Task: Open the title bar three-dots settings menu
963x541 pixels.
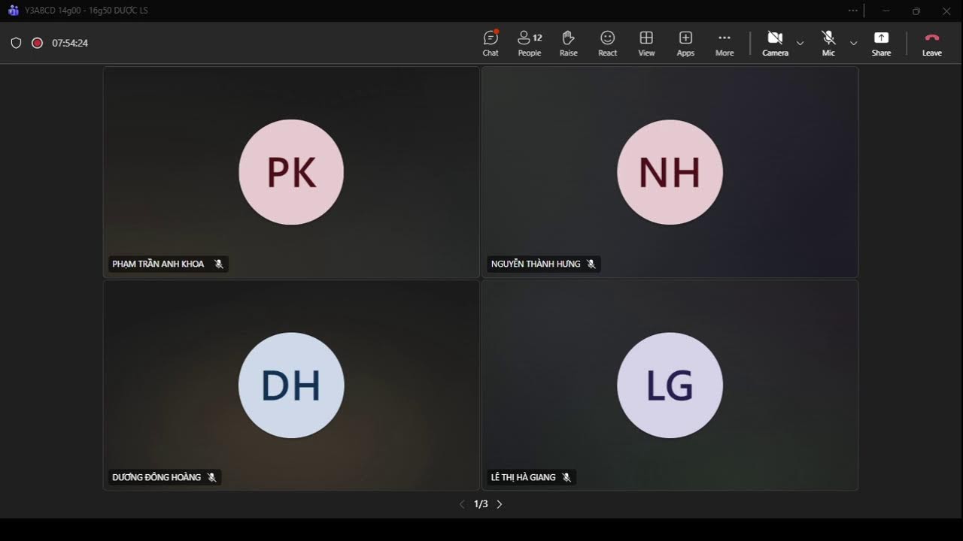Action: [852, 11]
